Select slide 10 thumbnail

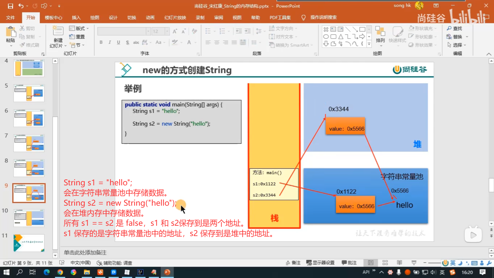[29, 218]
